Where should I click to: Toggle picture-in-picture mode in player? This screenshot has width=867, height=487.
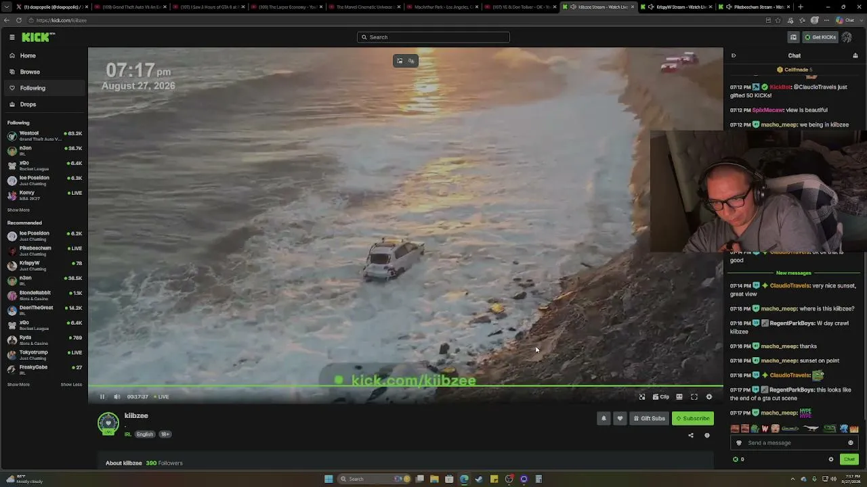click(642, 397)
